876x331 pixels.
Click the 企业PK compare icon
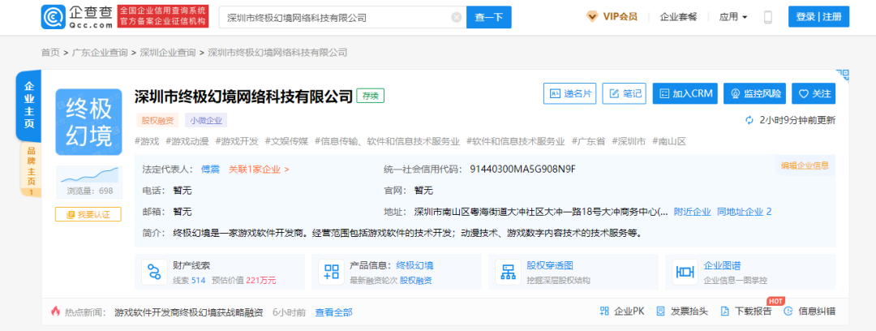621,312
